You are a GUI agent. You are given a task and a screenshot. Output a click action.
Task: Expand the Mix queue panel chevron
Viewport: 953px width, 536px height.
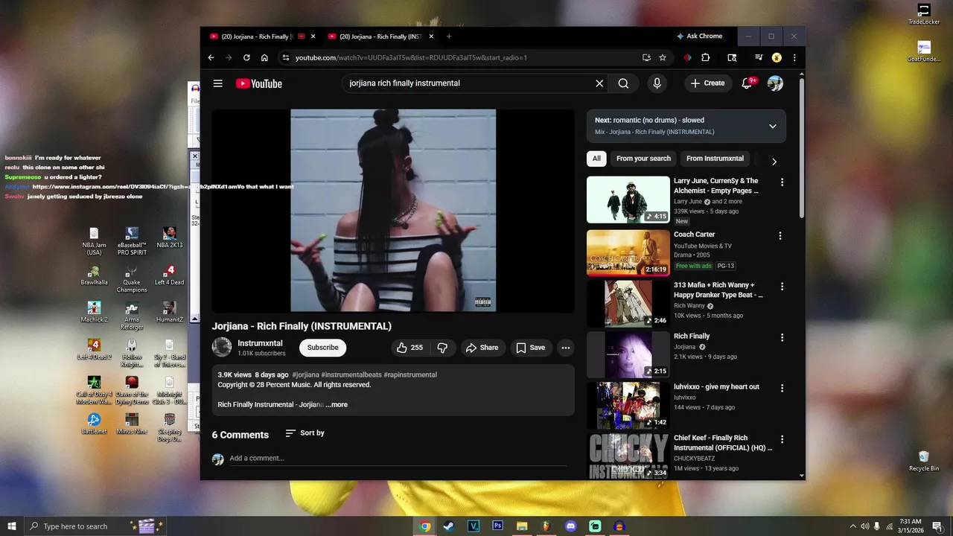point(772,126)
